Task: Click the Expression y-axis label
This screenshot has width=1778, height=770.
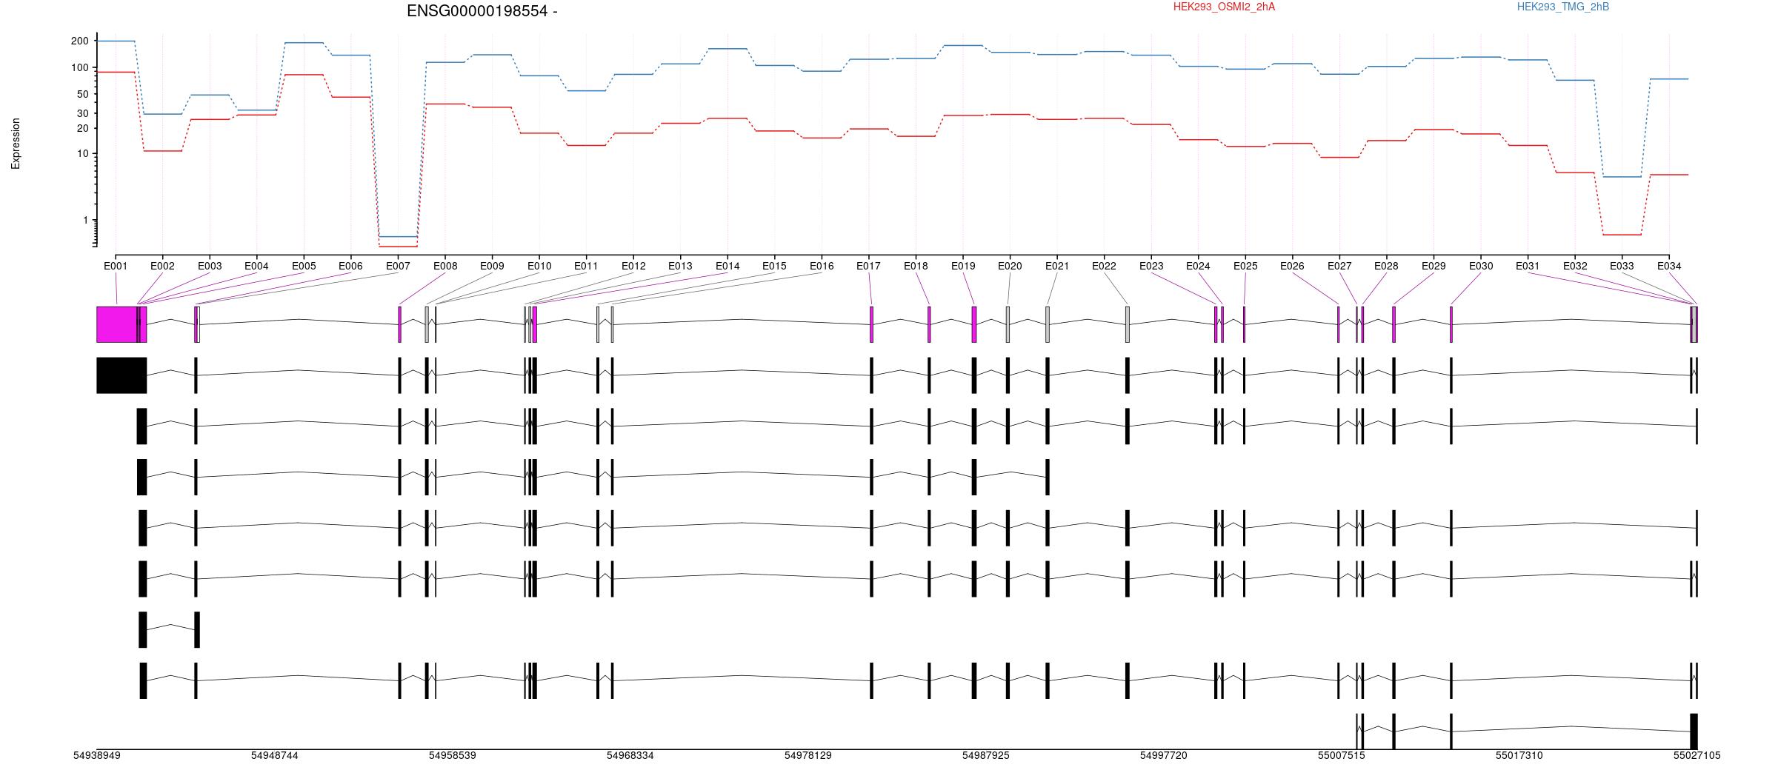Action: tap(16, 144)
